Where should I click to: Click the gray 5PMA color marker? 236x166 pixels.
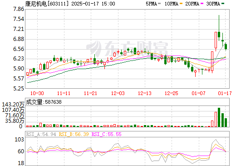click(159, 4)
